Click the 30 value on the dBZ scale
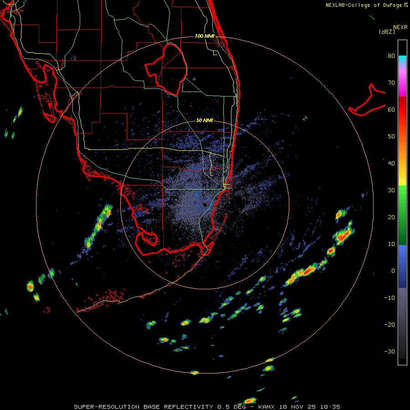This screenshot has height=410, width=410. point(391,190)
